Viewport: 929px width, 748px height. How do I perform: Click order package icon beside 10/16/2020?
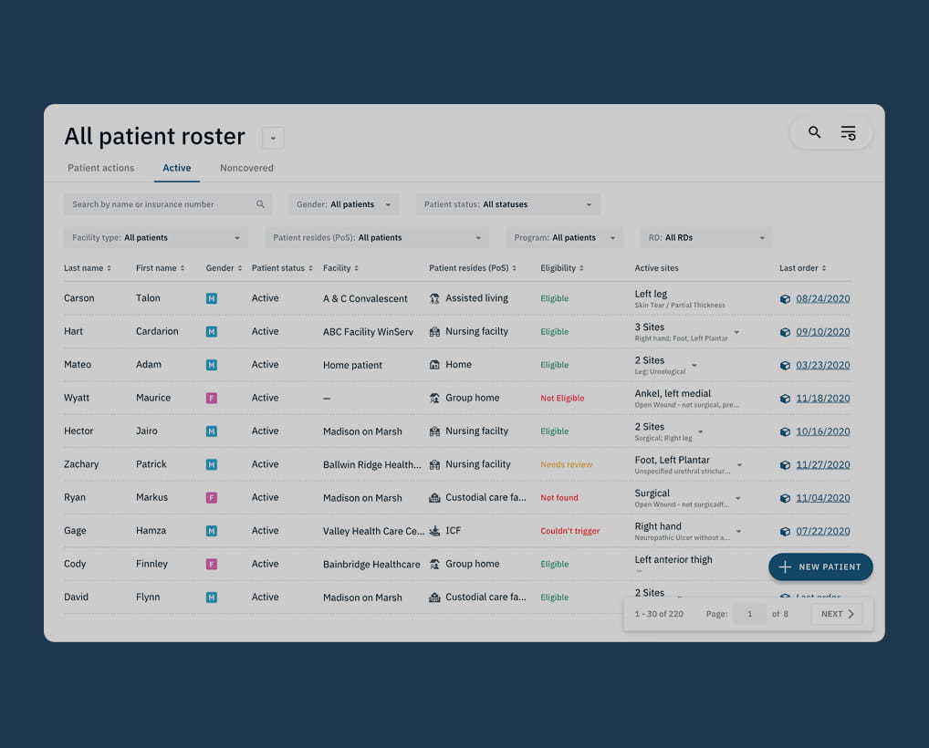(785, 431)
